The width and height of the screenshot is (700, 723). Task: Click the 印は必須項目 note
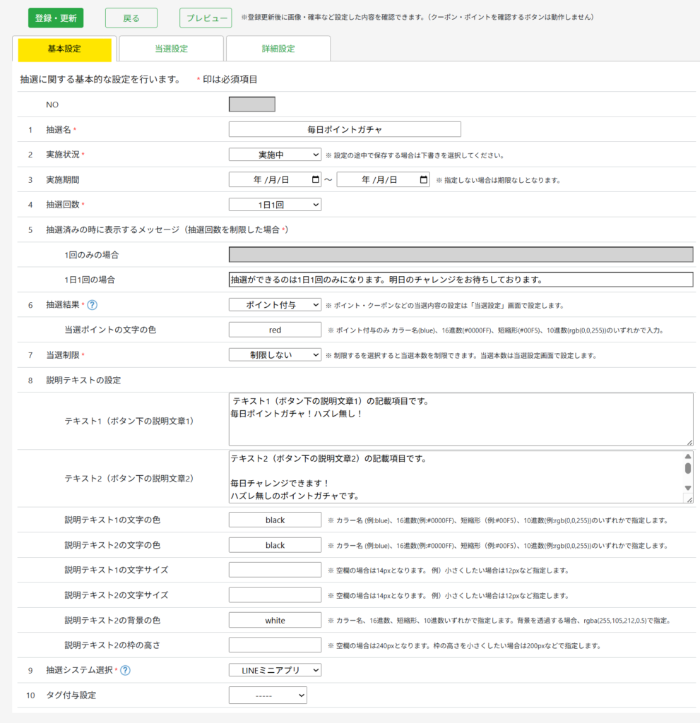tap(230, 79)
